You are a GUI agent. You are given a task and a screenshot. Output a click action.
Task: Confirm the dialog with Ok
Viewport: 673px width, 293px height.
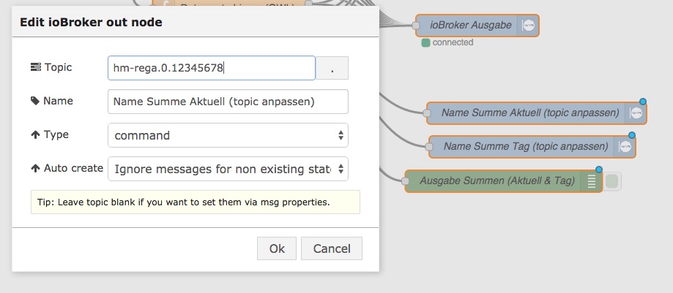[277, 248]
